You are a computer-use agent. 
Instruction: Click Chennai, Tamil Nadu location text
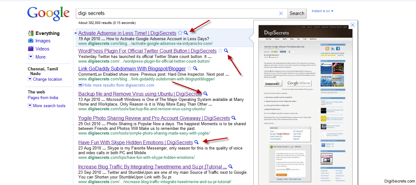[43, 71]
